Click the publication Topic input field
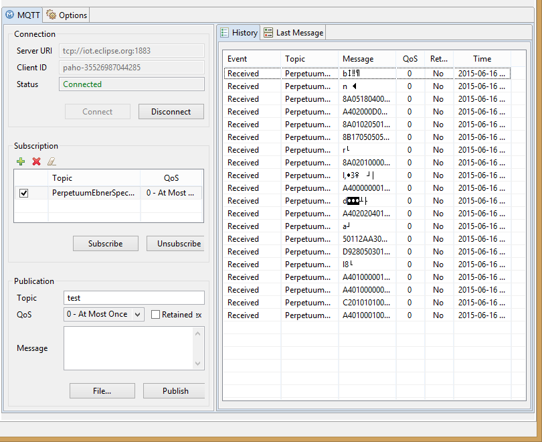Image resolution: width=542 pixels, height=442 pixels. click(x=134, y=298)
